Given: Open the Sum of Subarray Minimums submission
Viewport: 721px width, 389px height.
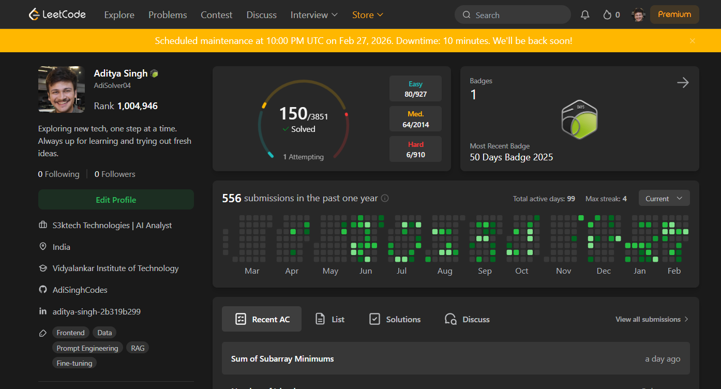Looking at the screenshot, I should point(282,358).
